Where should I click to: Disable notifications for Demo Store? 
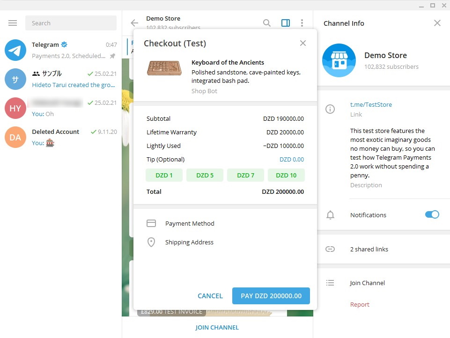pos(432,214)
